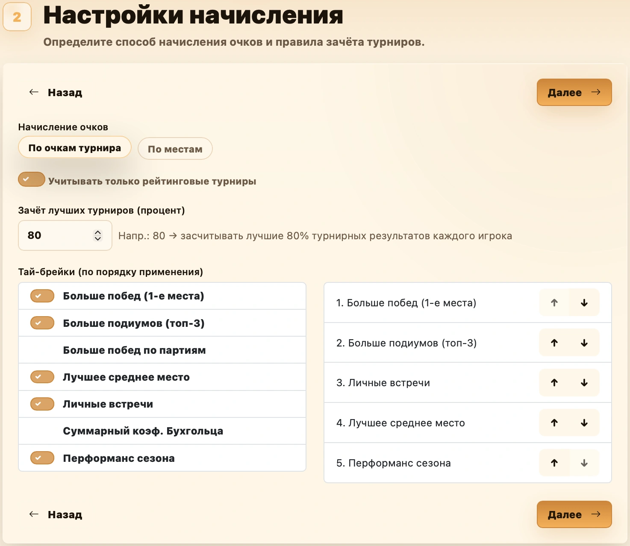Move '2. Больше подиумов (топ-3)' down

(584, 343)
